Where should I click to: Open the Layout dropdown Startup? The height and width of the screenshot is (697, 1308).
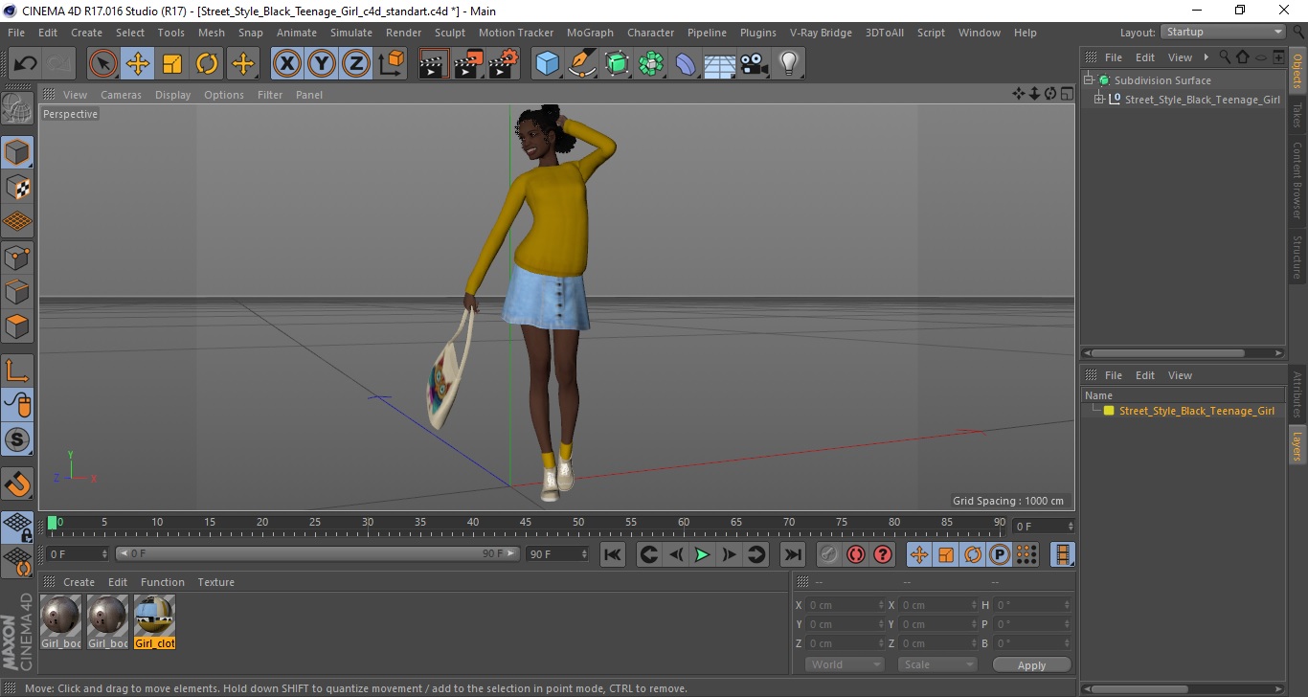(x=1223, y=32)
